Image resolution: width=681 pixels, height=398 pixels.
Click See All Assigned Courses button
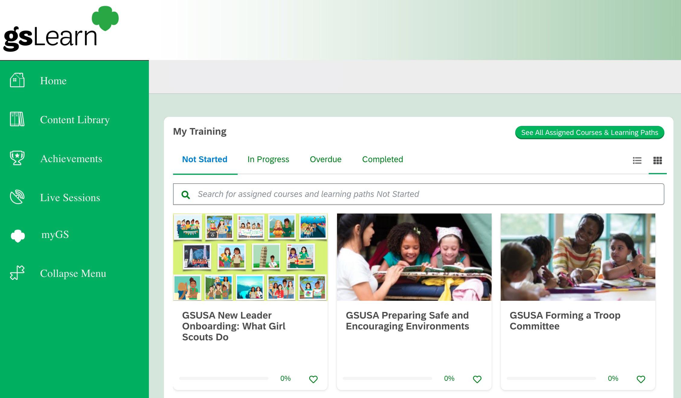589,133
